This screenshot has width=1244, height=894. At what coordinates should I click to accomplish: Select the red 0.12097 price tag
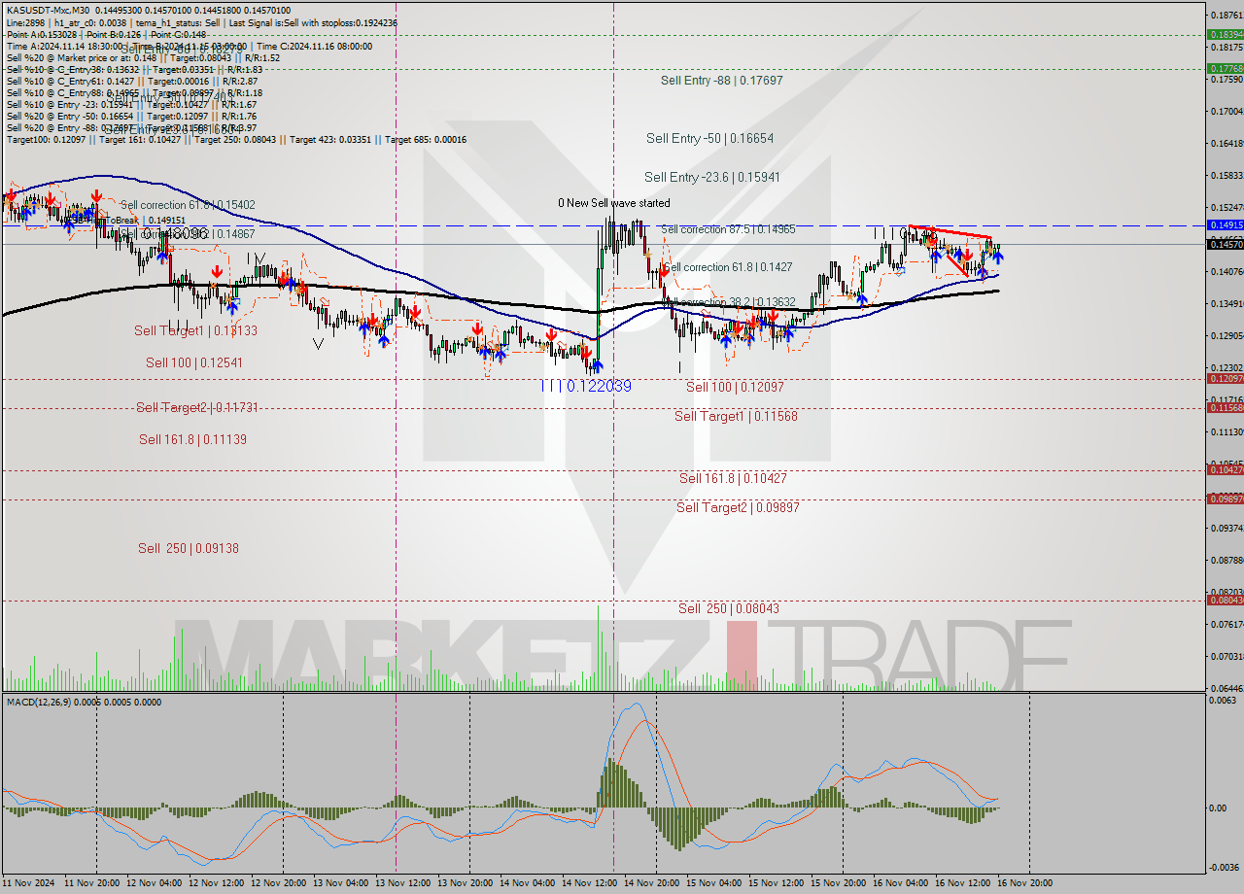point(1225,378)
